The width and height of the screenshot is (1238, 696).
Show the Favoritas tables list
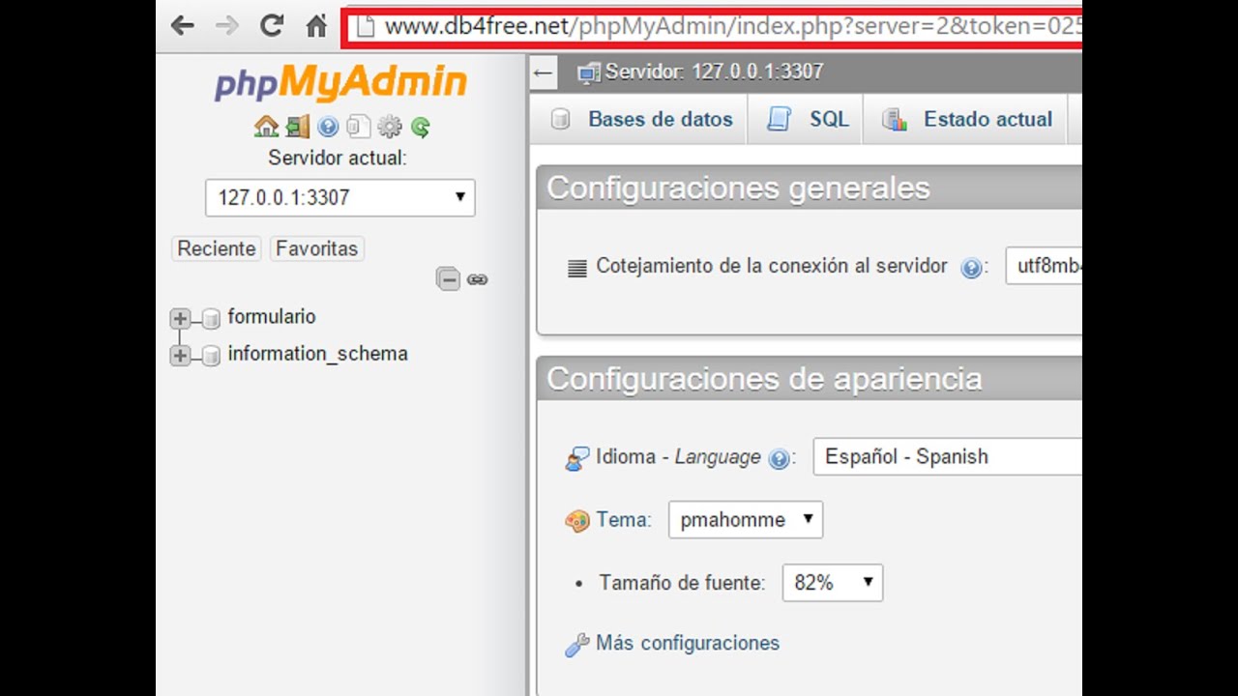tap(317, 248)
